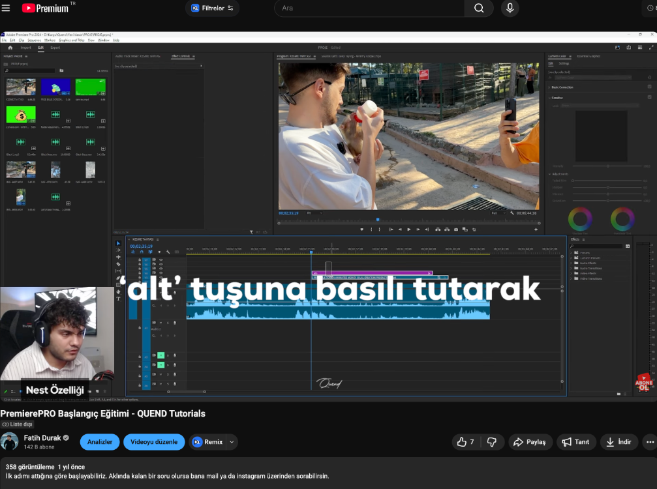The image size is (657, 489).
Task: Select the blue screen clip thumbnail
Action: (x=55, y=87)
